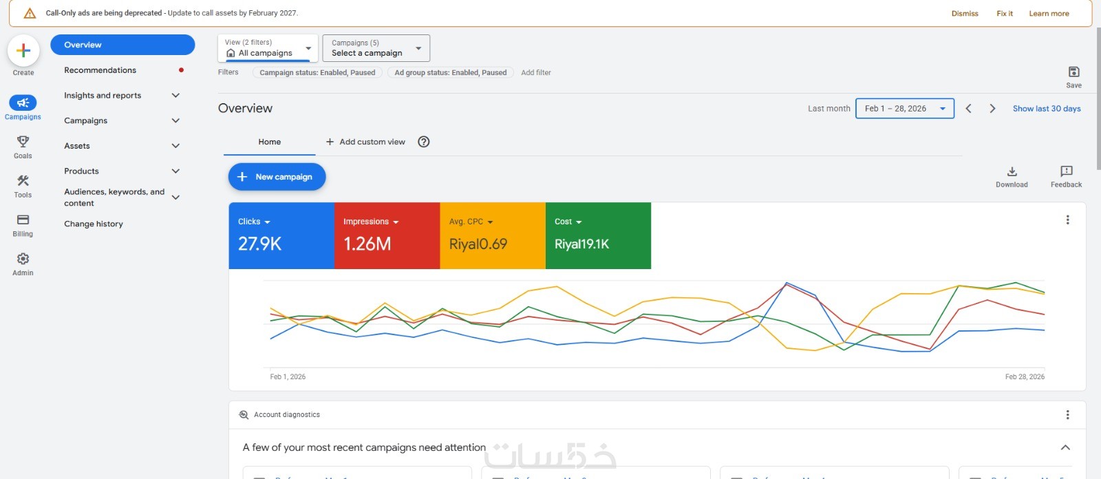Image resolution: width=1101 pixels, height=479 pixels.
Task: Click the Account diagnostics magnifier icon
Action: [x=244, y=415]
